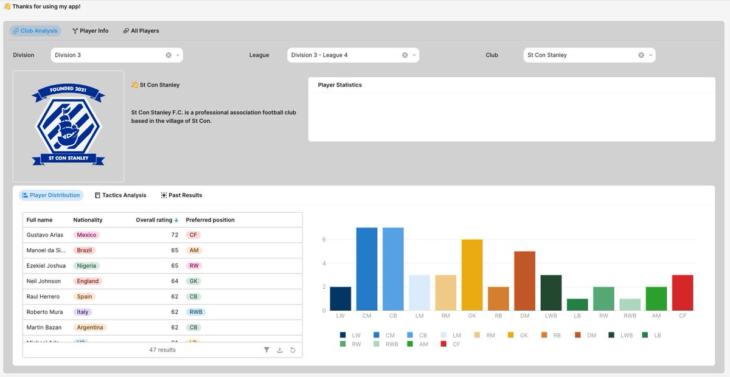Toggle GK series in chart legend
Image resolution: width=730 pixels, height=377 pixels.
coord(518,335)
